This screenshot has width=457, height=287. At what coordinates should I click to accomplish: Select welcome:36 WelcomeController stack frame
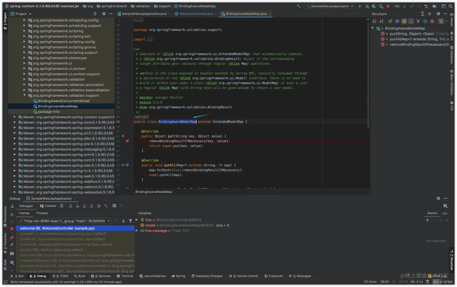click(x=57, y=228)
